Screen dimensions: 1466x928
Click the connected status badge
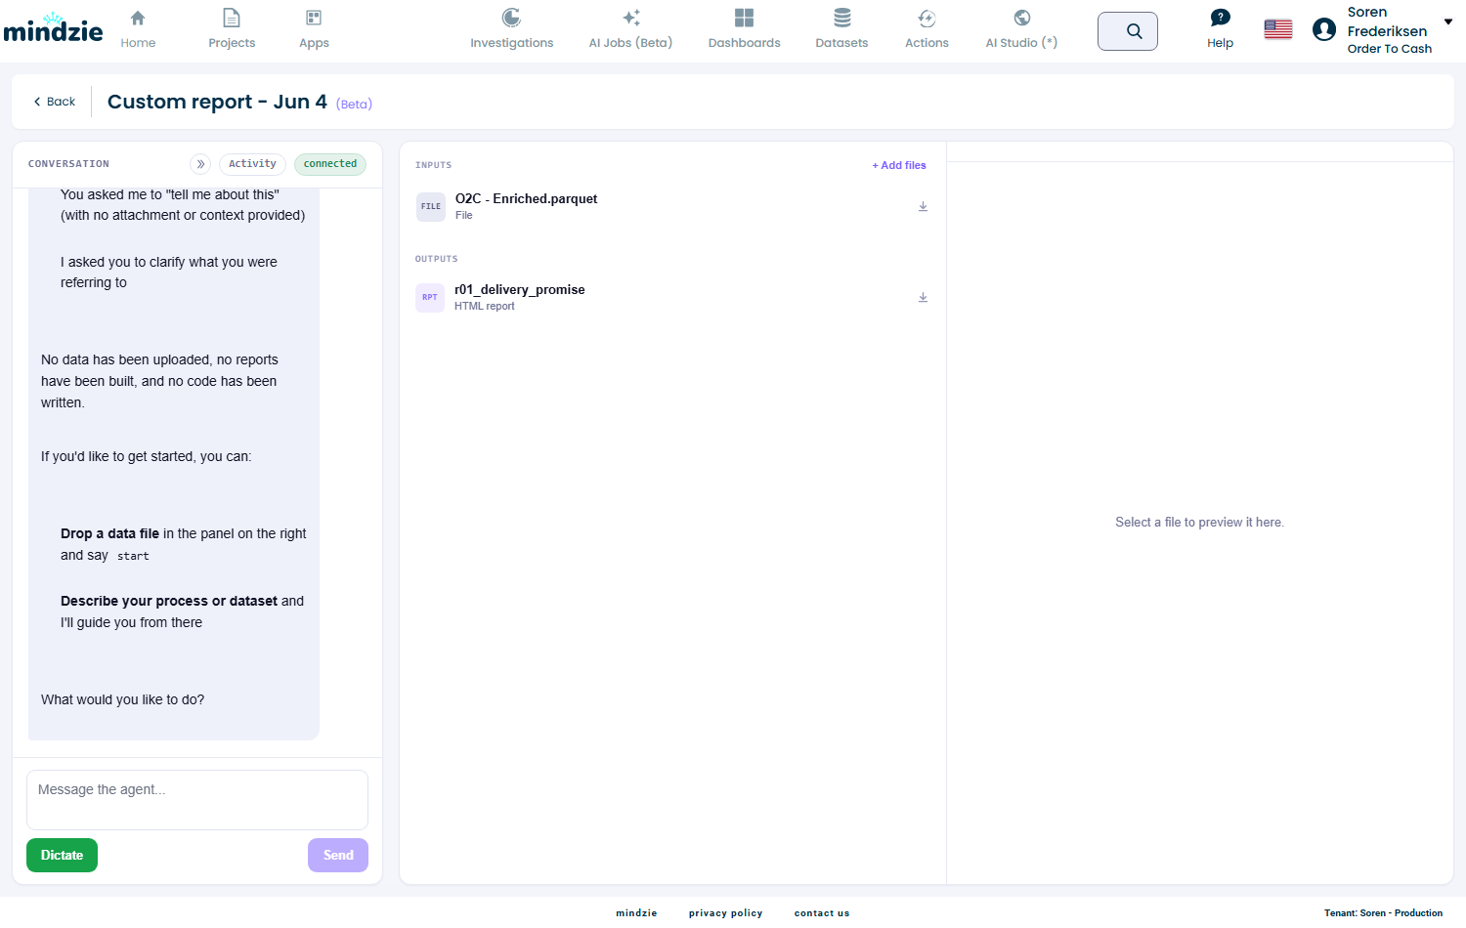[x=330, y=164]
